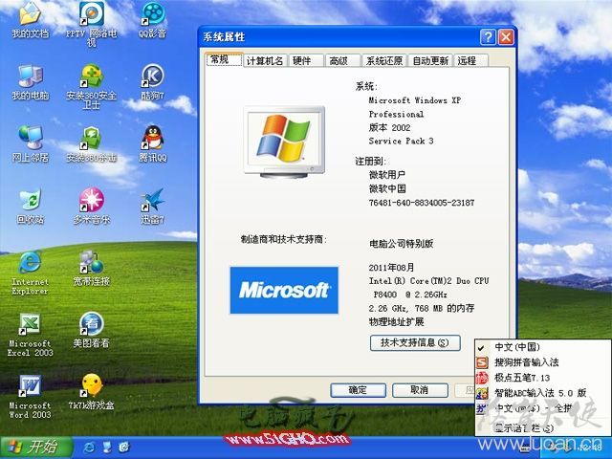This screenshot has width=612, height=459.
Task: Open Internet Explorer desktop icon
Action: [30, 273]
